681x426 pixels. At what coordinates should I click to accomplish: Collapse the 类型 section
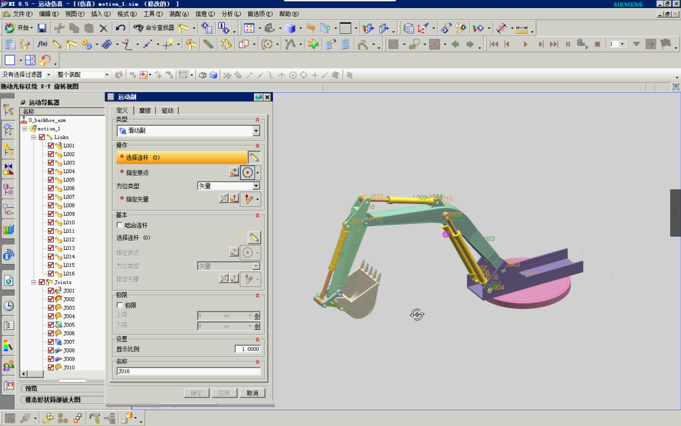click(258, 120)
